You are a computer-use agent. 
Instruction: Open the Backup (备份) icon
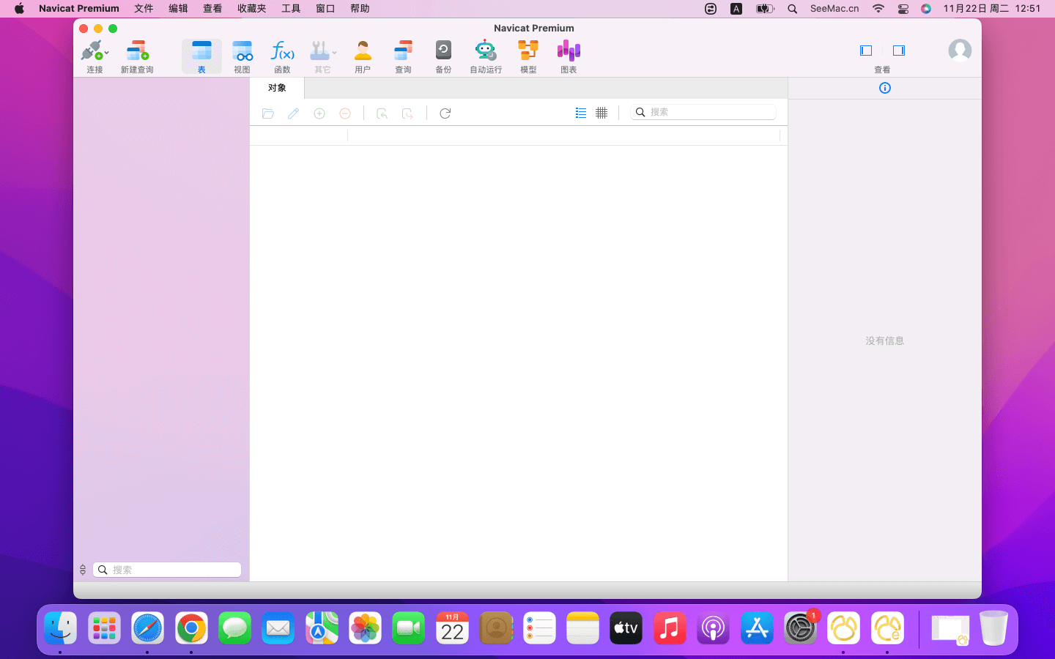(443, 51)
